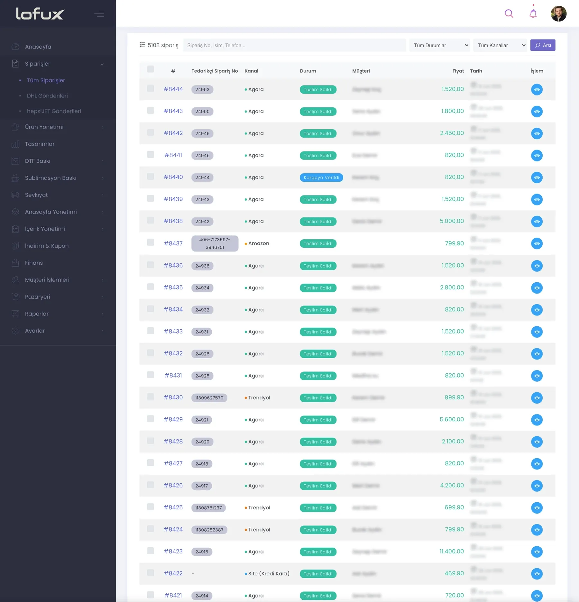Click Kargoya Verildi status badge on #8440
Screen dimensions: 579x602
coord(321,178)
